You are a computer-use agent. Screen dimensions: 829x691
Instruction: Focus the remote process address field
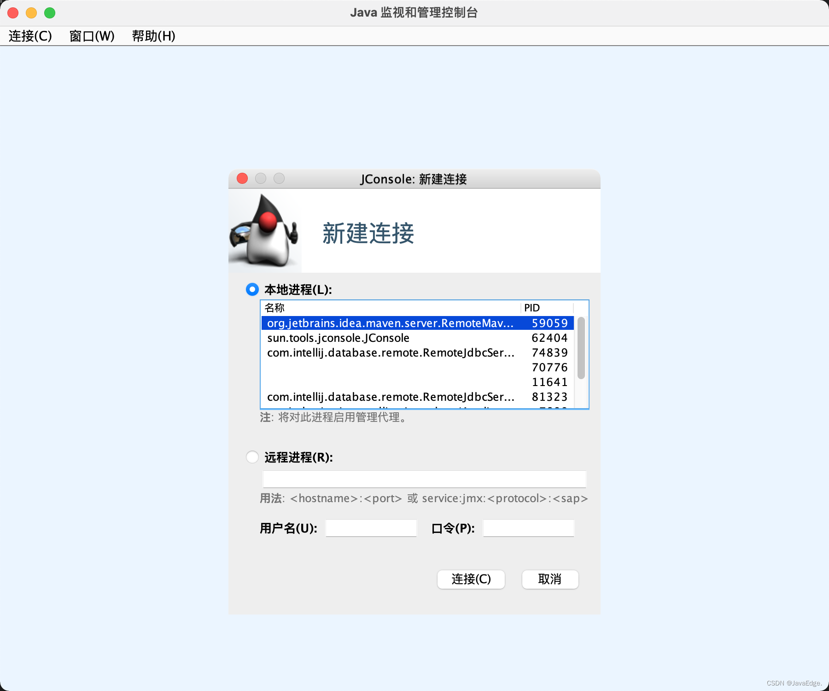[424, 479]
